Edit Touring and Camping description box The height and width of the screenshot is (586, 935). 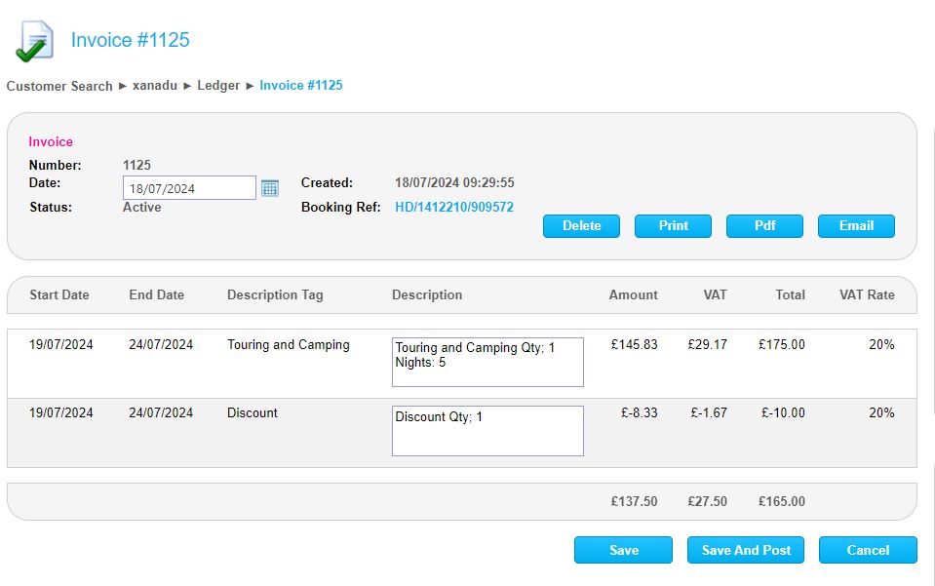click(487, 362)
